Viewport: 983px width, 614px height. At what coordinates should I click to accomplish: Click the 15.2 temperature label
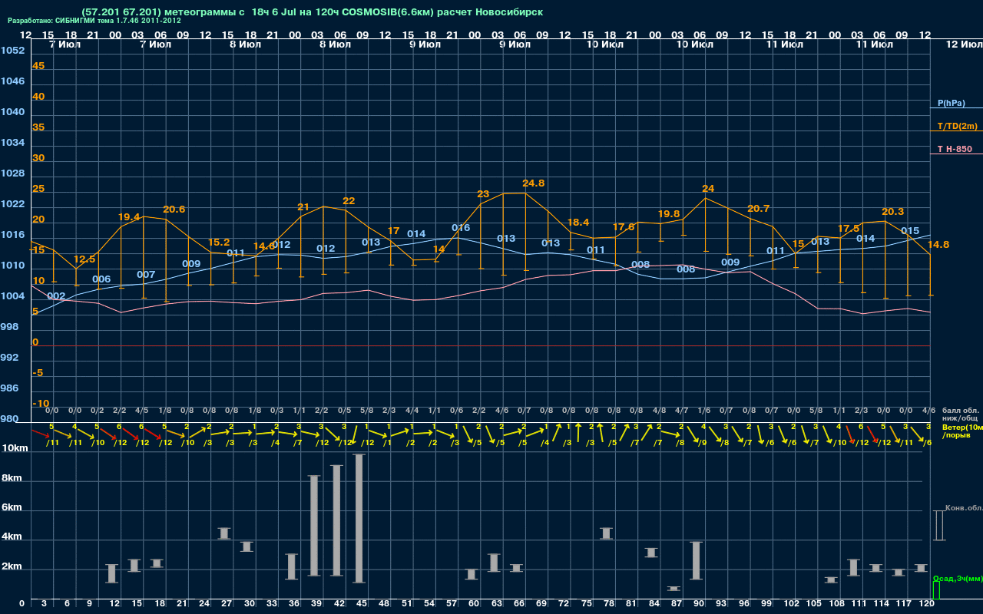[x=219, y=243]
